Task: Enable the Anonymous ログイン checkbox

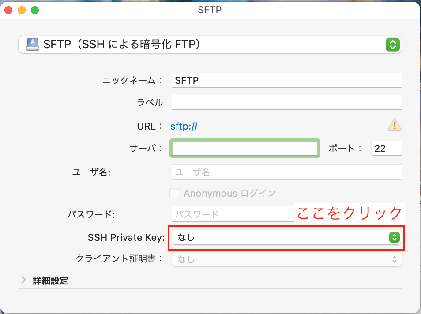Action: point(175,193)
